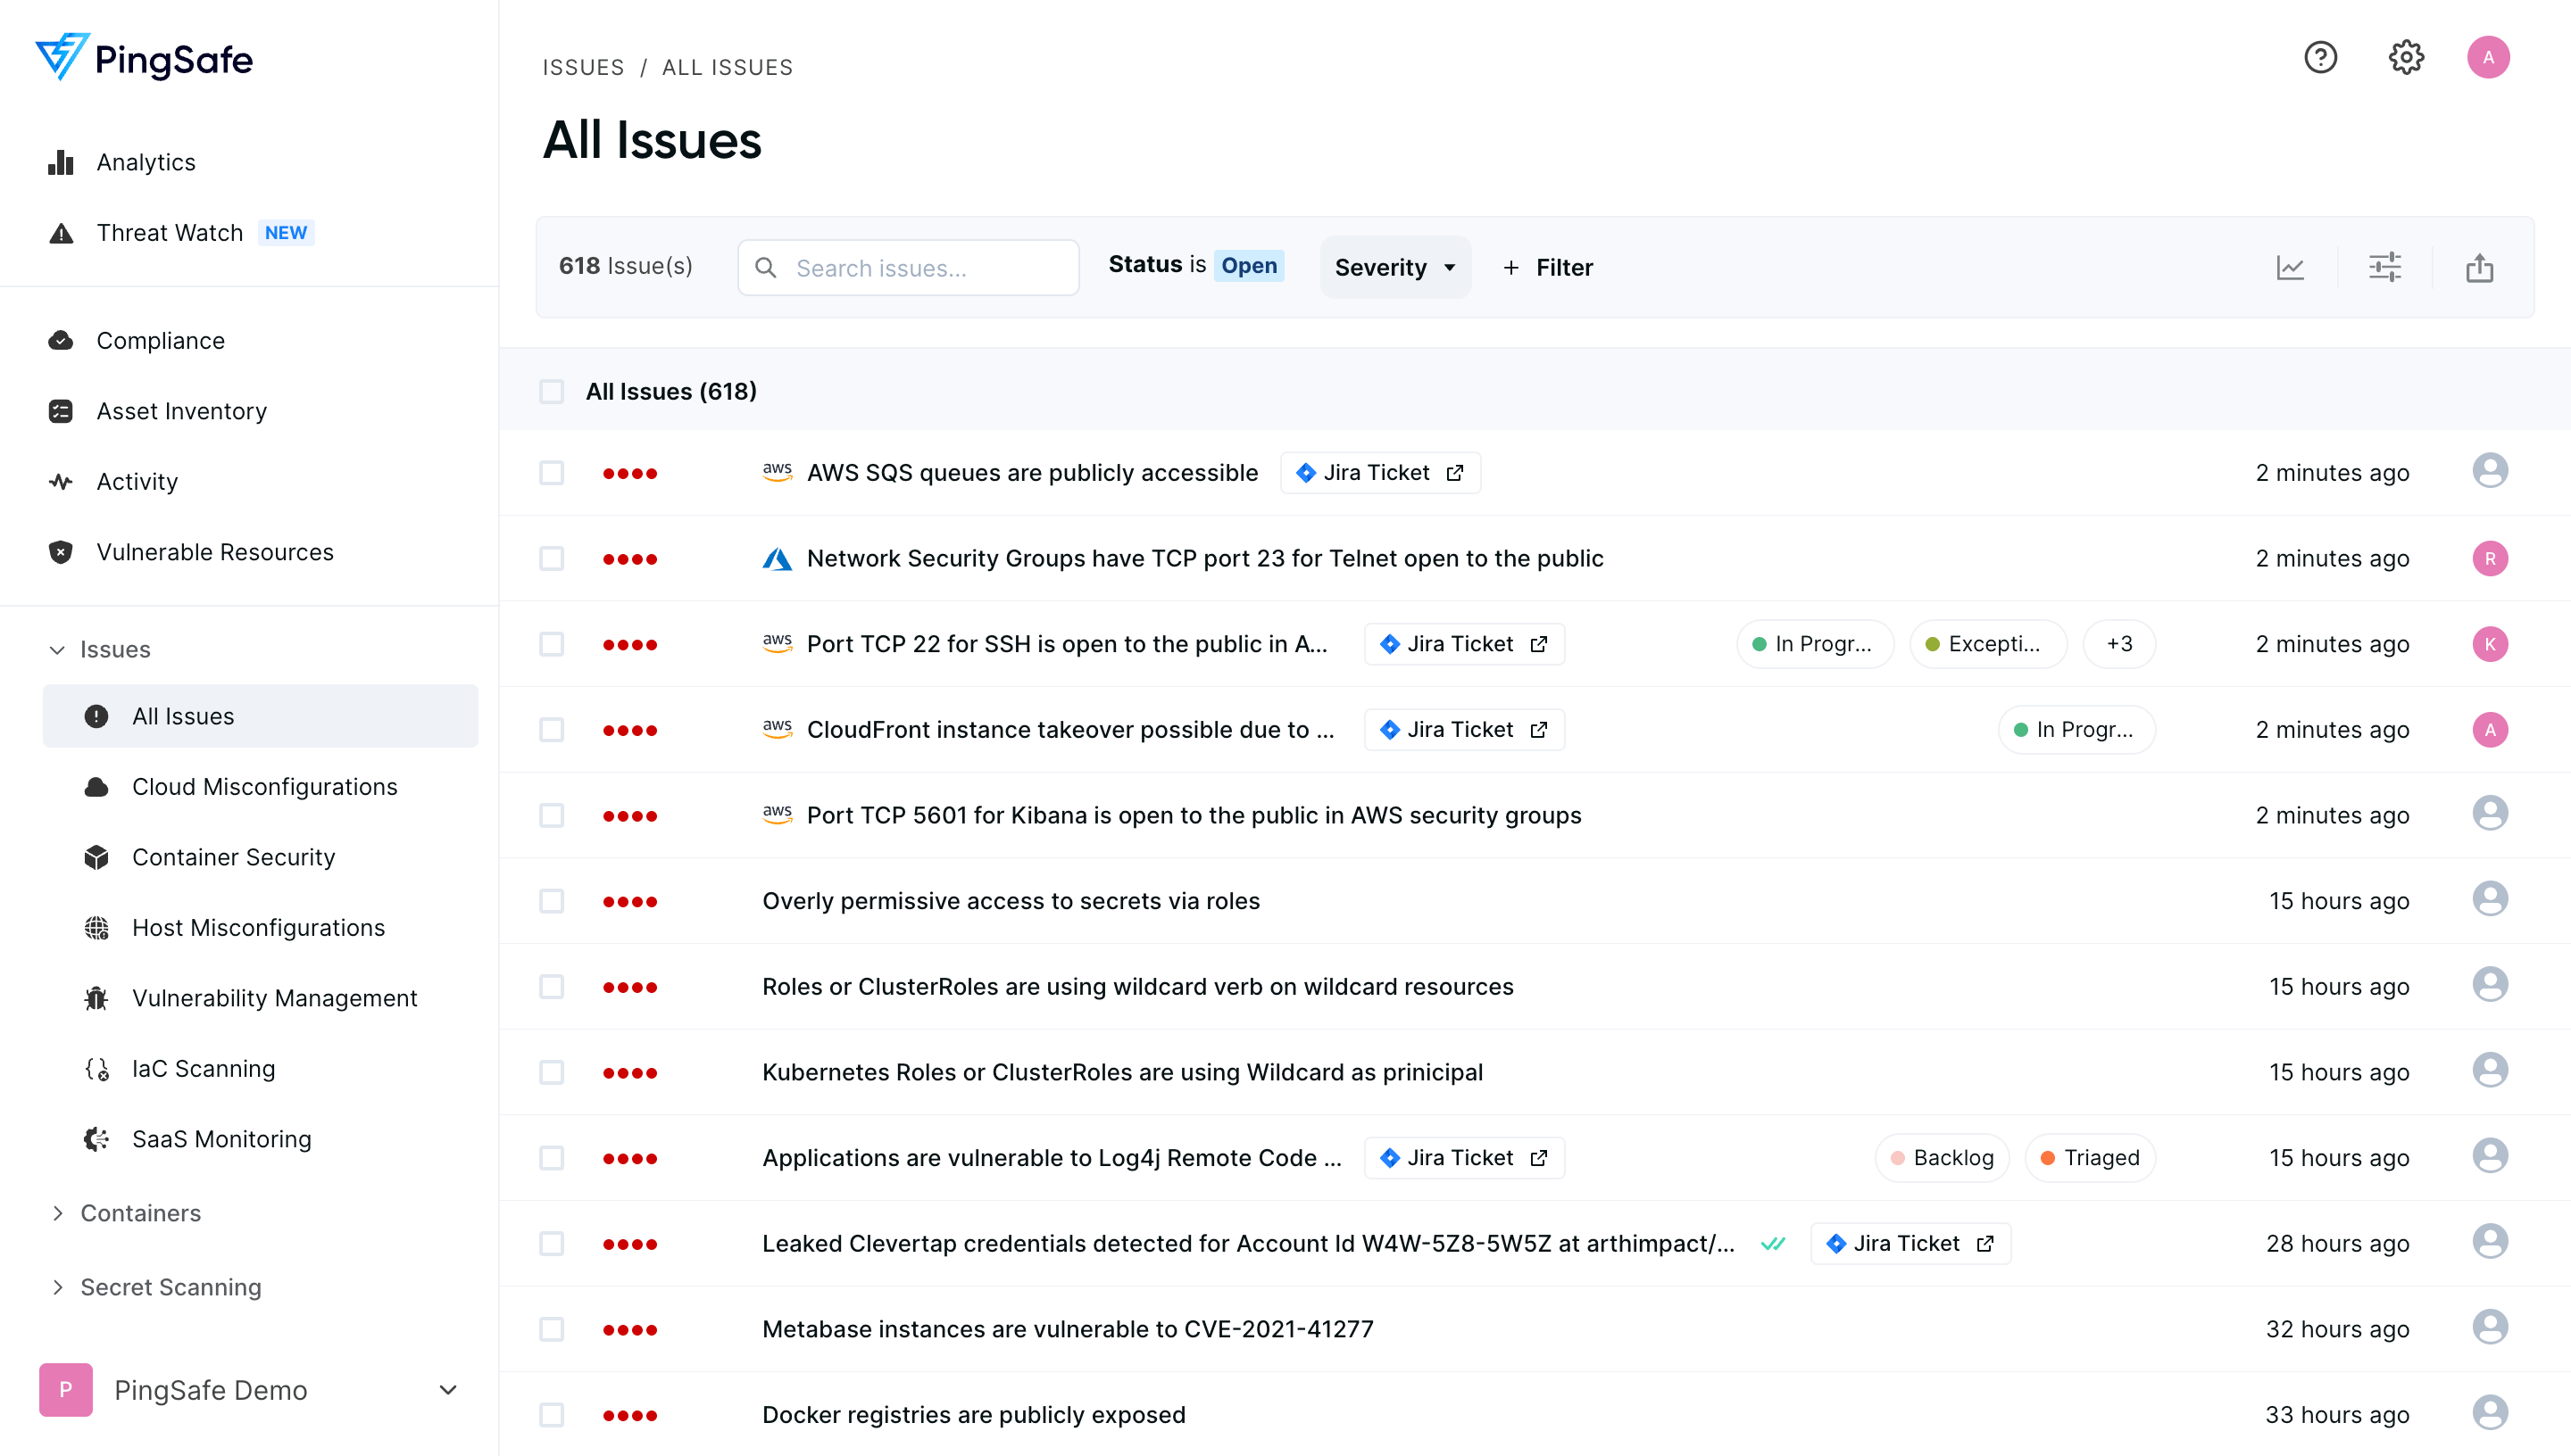Click the Vulnerability Management bug icon
This screenshot has height=1456, width=2571.
coord(96,998)
